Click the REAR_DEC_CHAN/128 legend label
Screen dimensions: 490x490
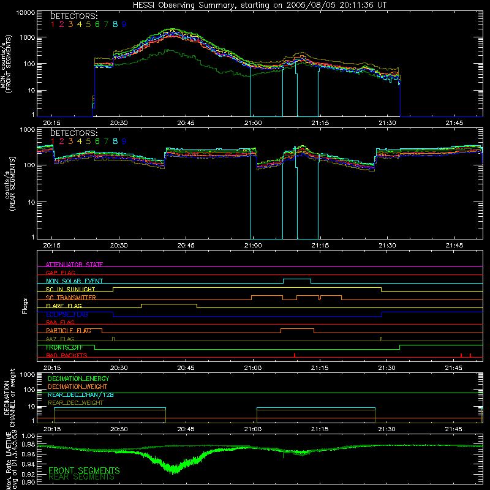pos(81,395)
